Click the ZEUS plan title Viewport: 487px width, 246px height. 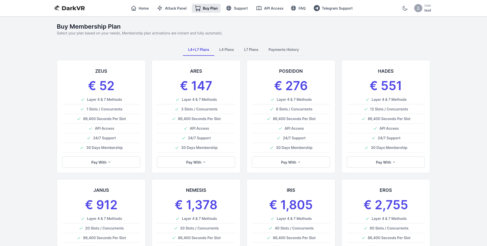click(x=101, y=71)
